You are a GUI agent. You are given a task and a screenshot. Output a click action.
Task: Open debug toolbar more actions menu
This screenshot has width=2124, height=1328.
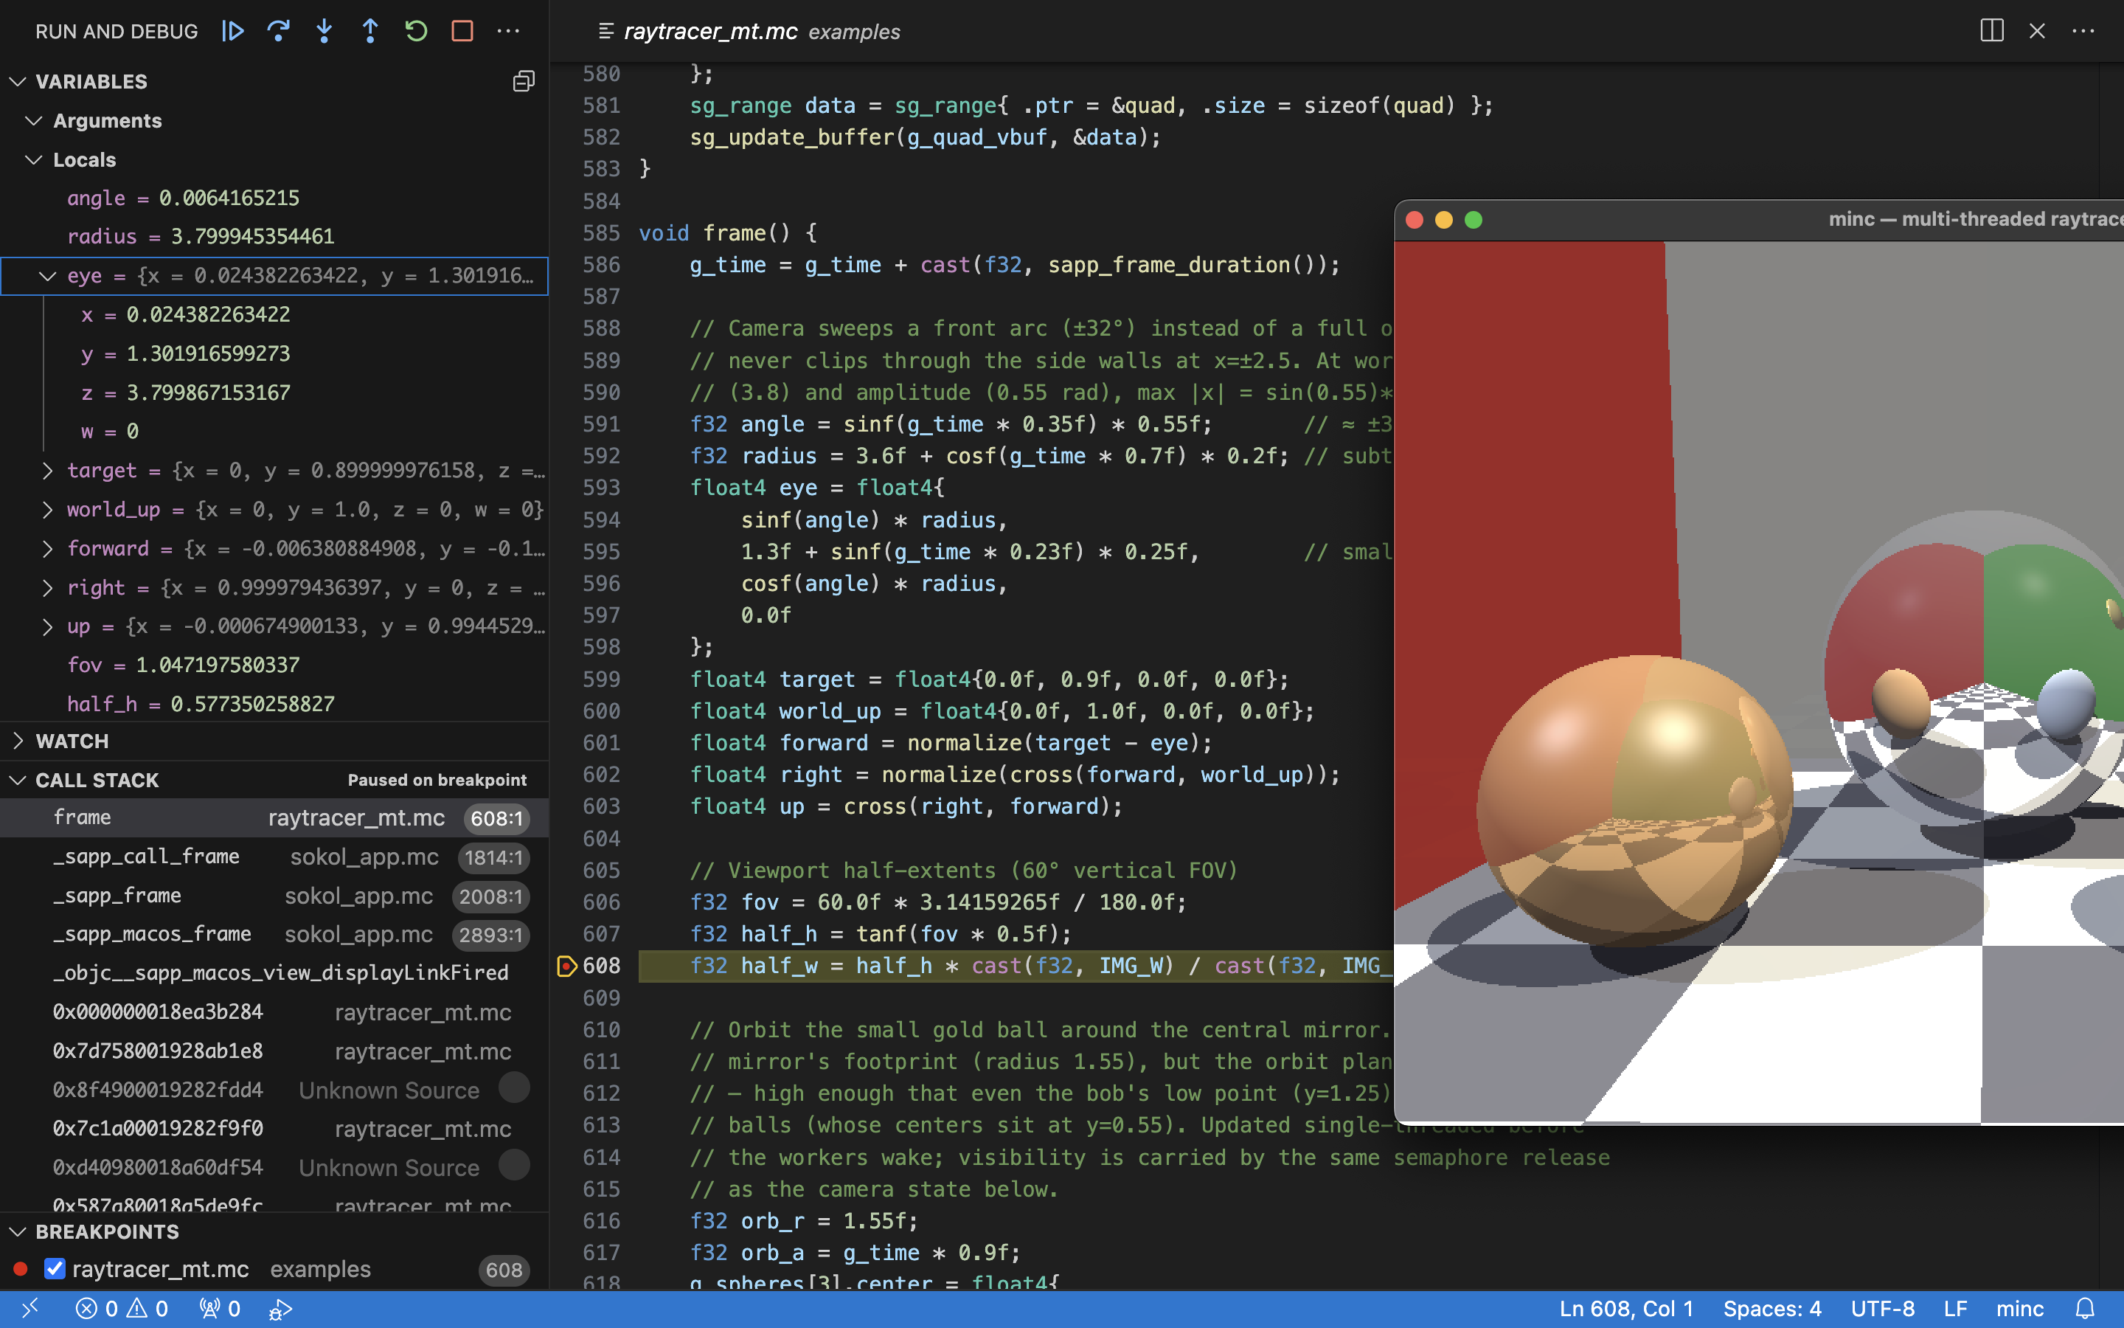pyautogui.click(x=508, y=32)
